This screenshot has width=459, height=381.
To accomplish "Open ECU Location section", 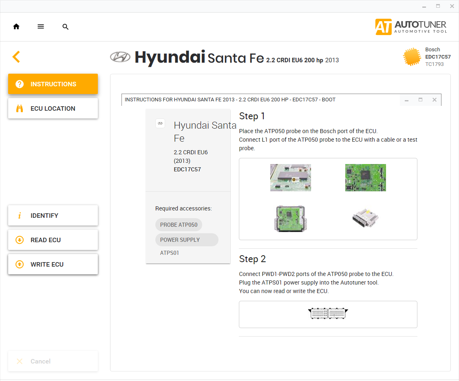I will [x=53, y=109].
